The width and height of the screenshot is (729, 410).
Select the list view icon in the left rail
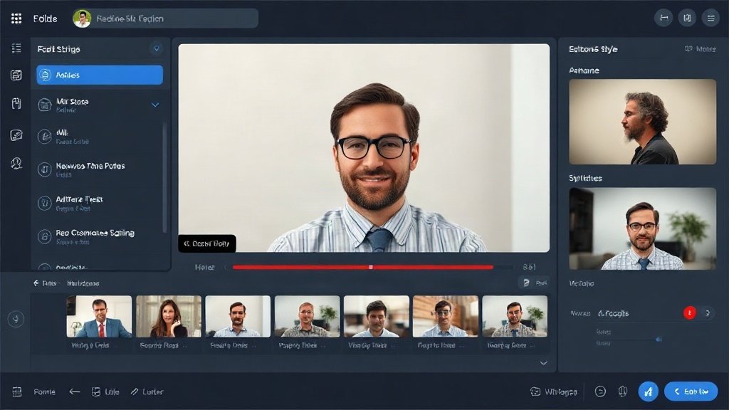16,48
